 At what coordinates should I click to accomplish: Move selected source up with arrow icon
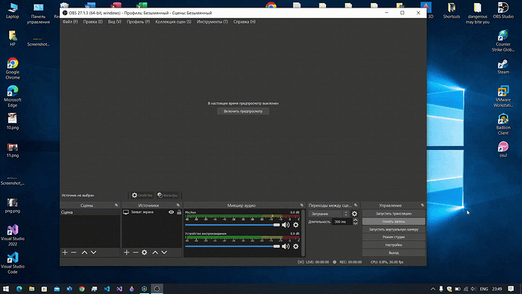coord(155,252)
